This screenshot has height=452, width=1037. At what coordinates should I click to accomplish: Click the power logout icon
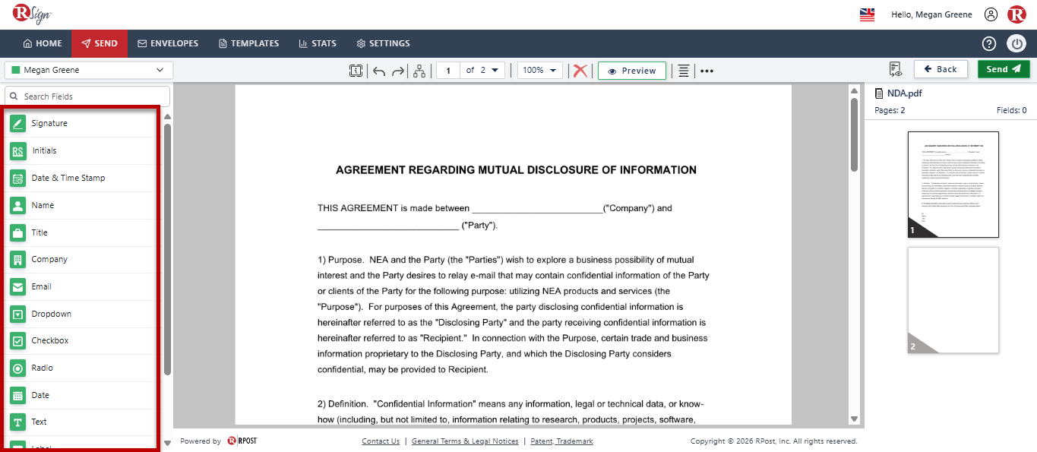(1016, 43)
